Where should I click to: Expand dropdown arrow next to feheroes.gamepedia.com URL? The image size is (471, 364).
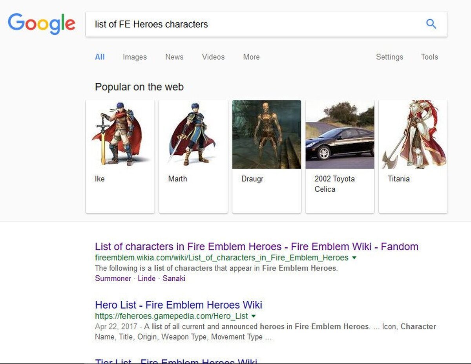pyautogui.click(x=254, y=316)
